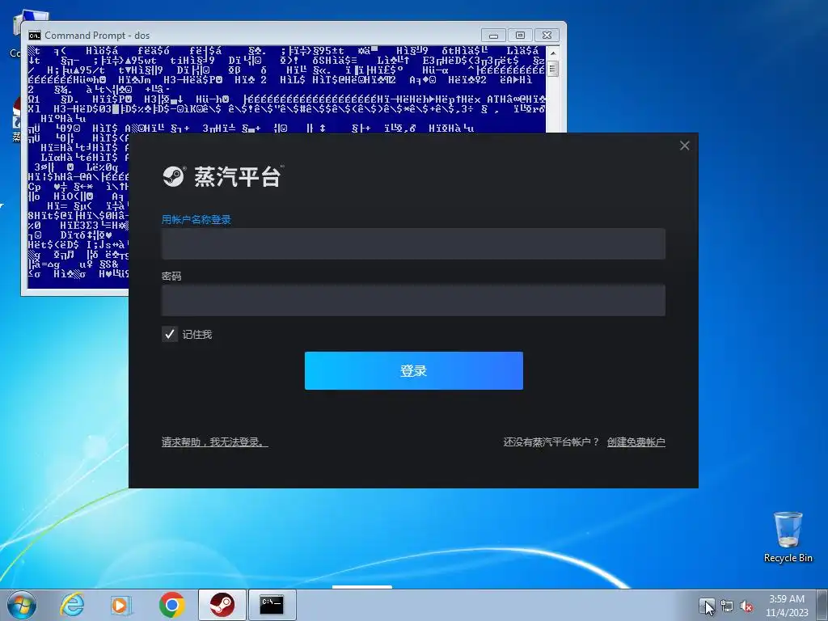Focus the password (密码) input field
828x621 pixels.
[413, 301]
